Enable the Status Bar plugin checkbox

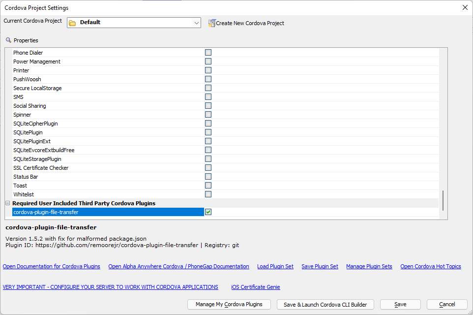pyautogui.click(x=208, y=176)
